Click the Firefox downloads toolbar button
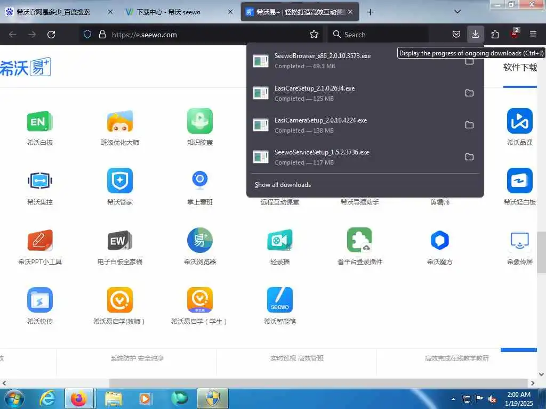Viewport: 546px width, 409px height. click(475, 34)
